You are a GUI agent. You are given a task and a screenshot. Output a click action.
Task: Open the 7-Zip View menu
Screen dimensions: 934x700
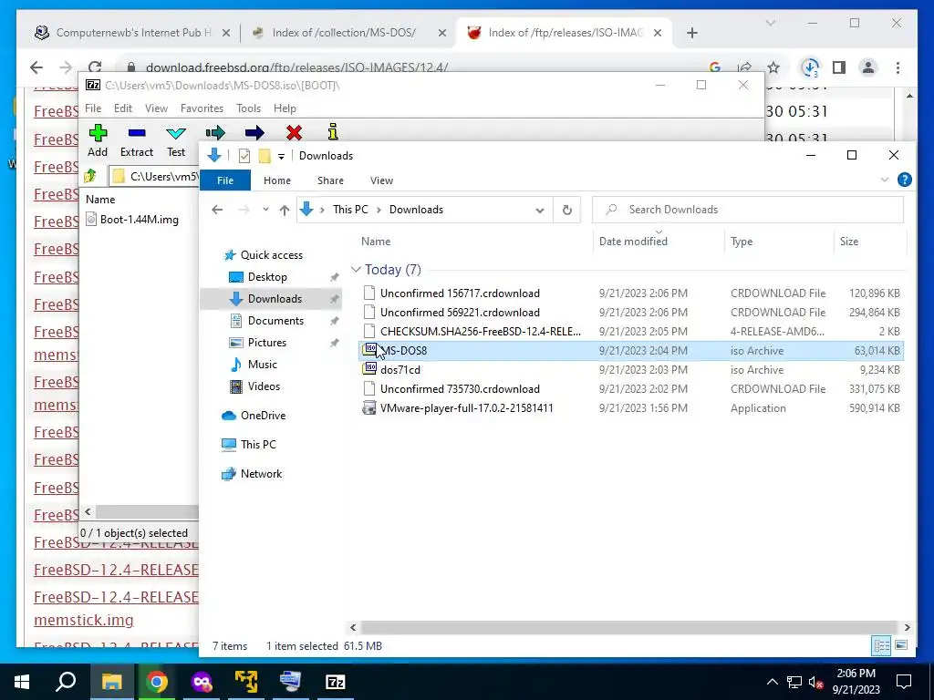(x=156, y=108)
